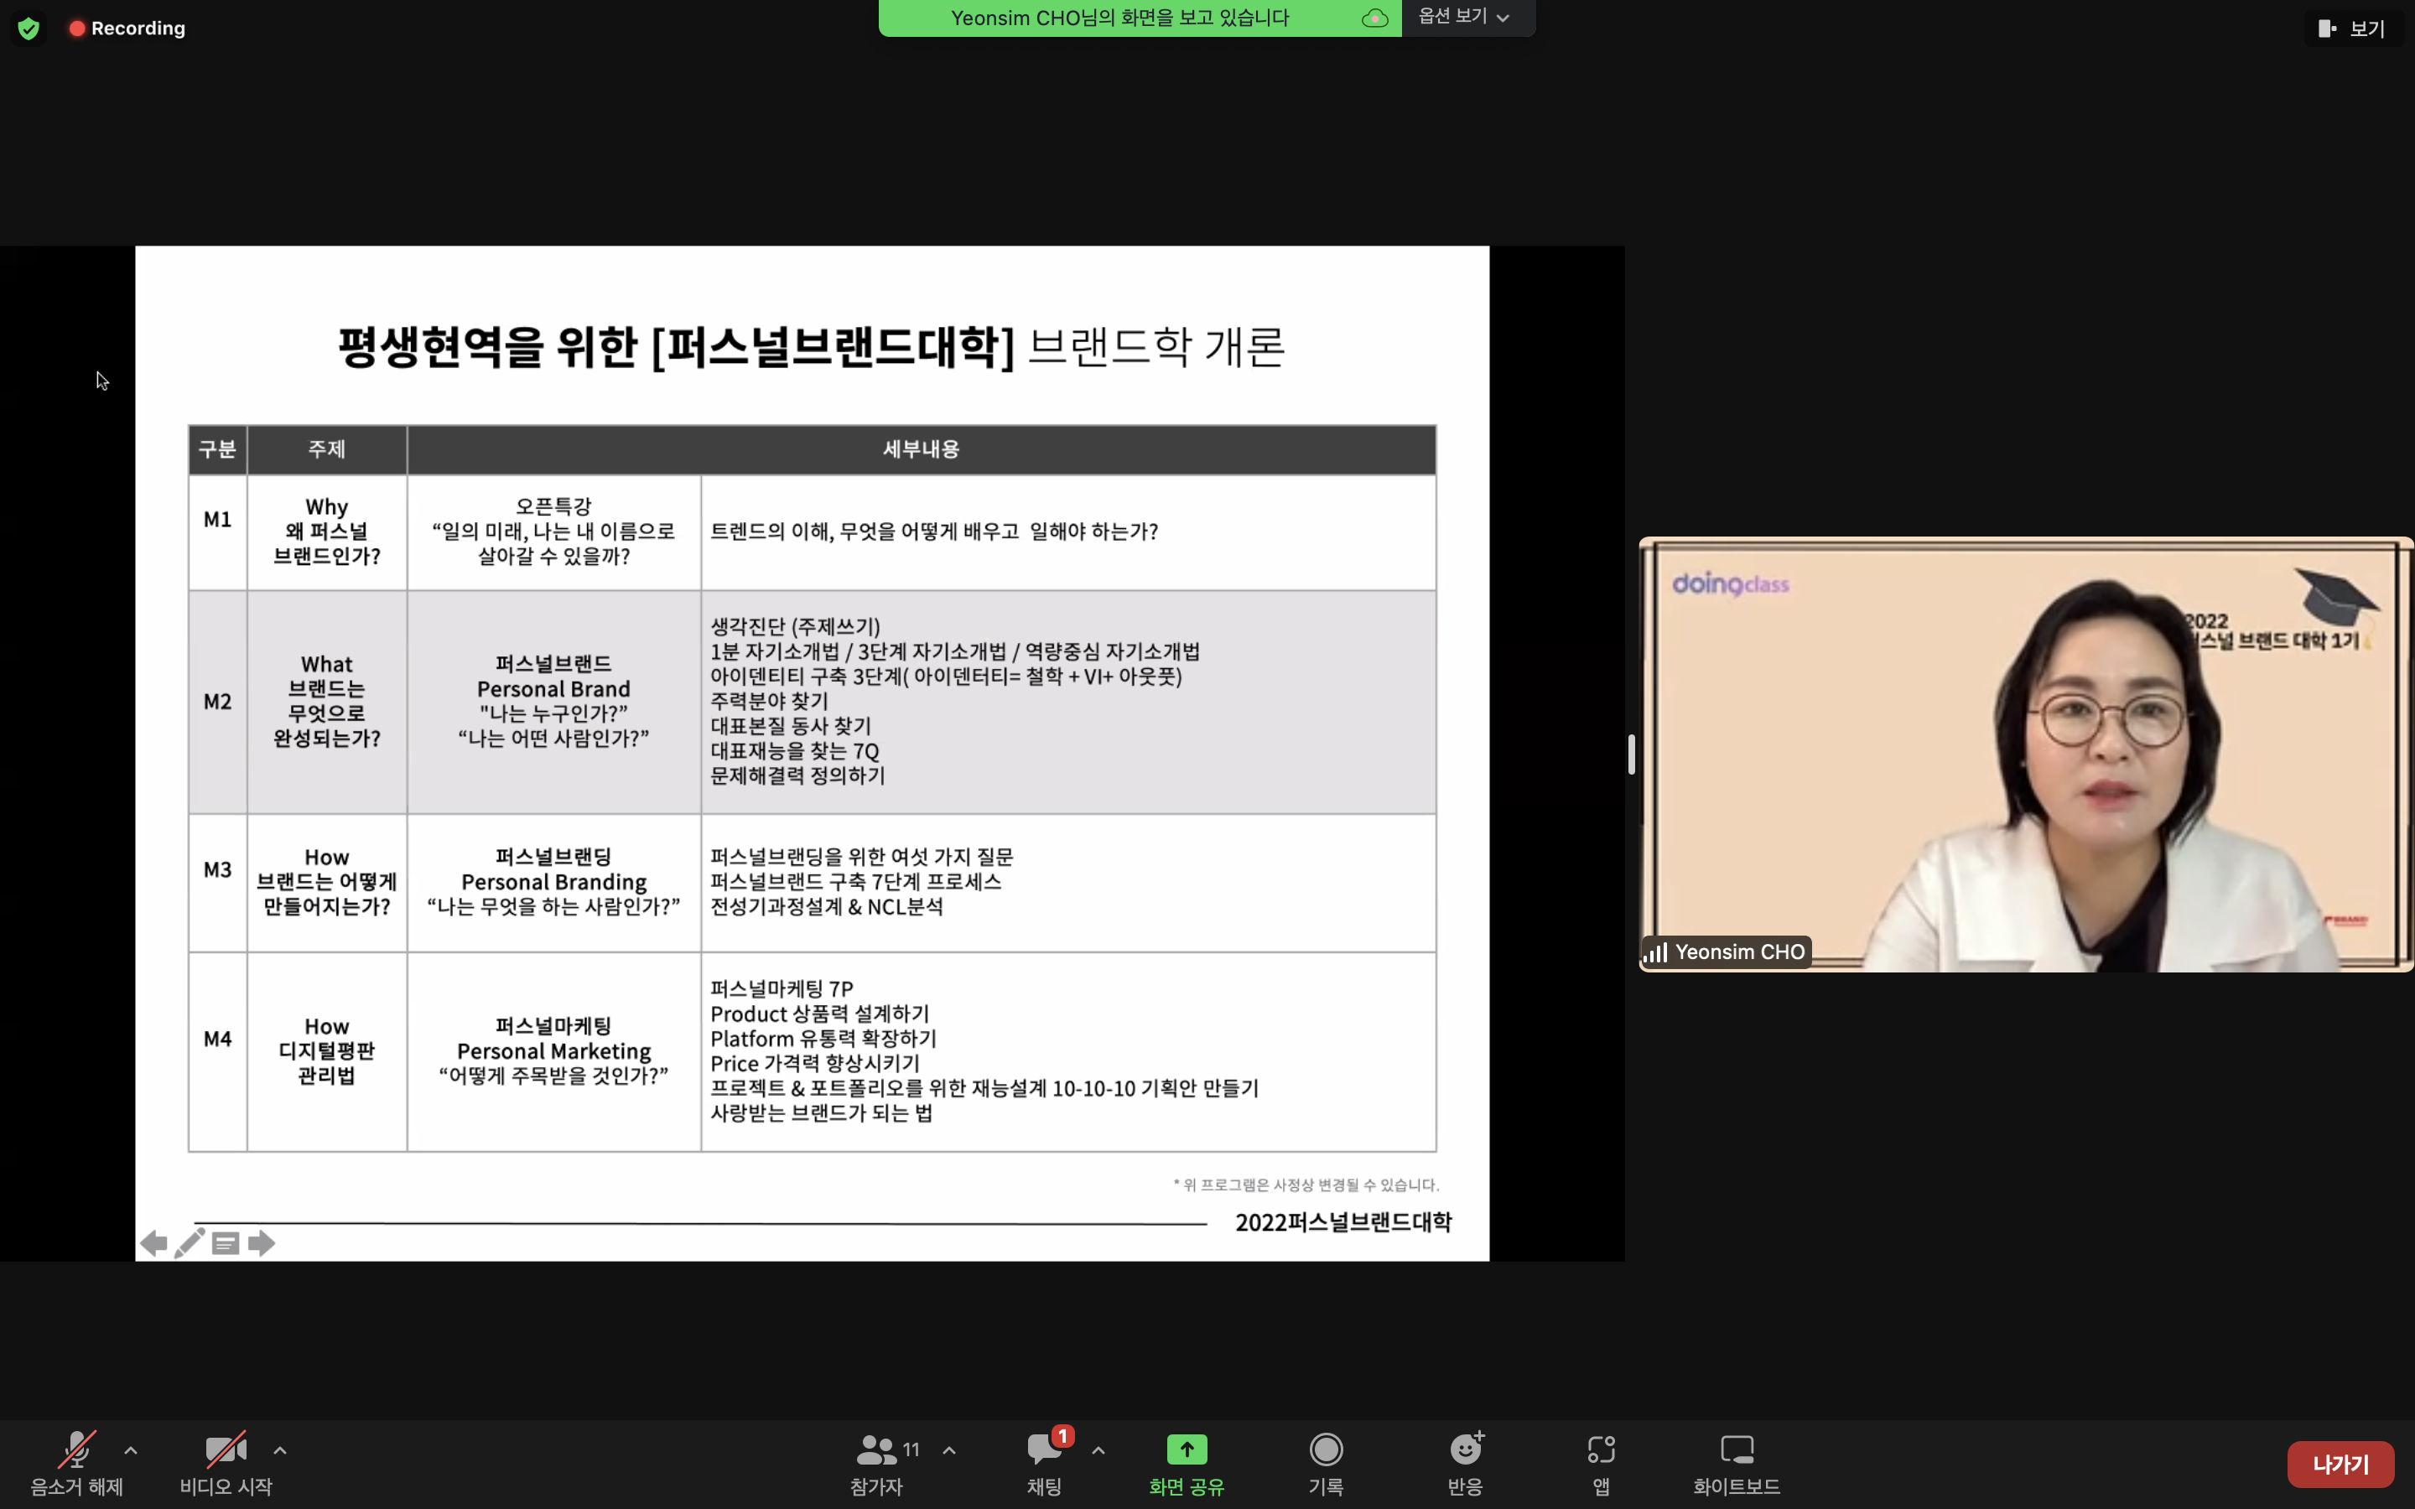Click the green security shield icon
Image resolution: width=2415 pixels, height=1509 pixels.
(28, 28)
